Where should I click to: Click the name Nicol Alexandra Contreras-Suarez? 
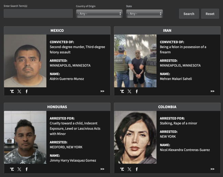pos(185,150)
